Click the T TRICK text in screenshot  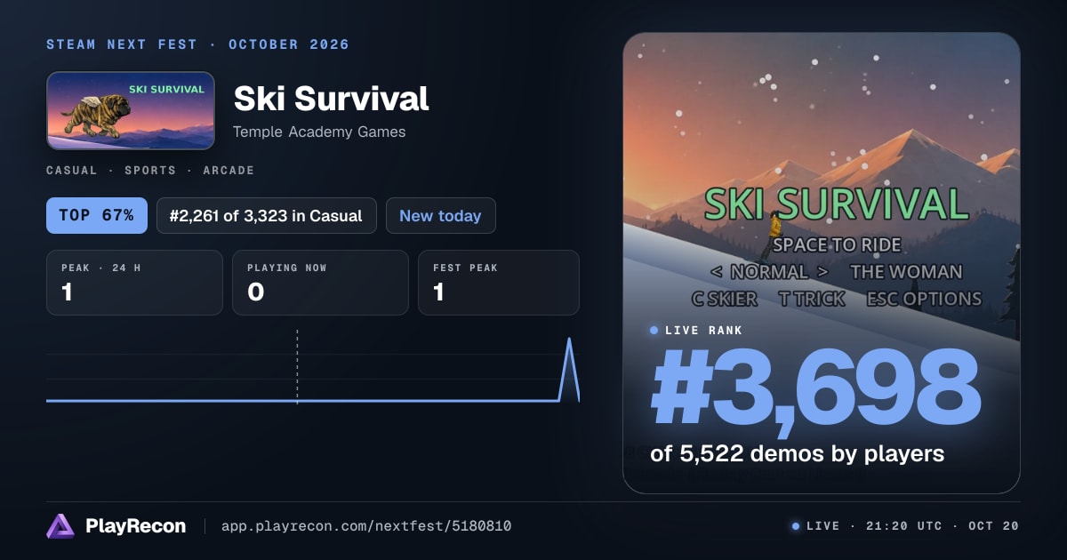click(x=812, y=299)
